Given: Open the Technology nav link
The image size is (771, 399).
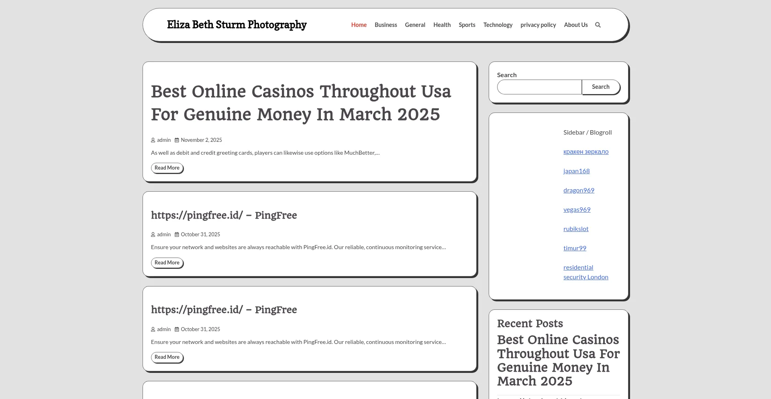Looking at the screenshot, I should point(498,25).
